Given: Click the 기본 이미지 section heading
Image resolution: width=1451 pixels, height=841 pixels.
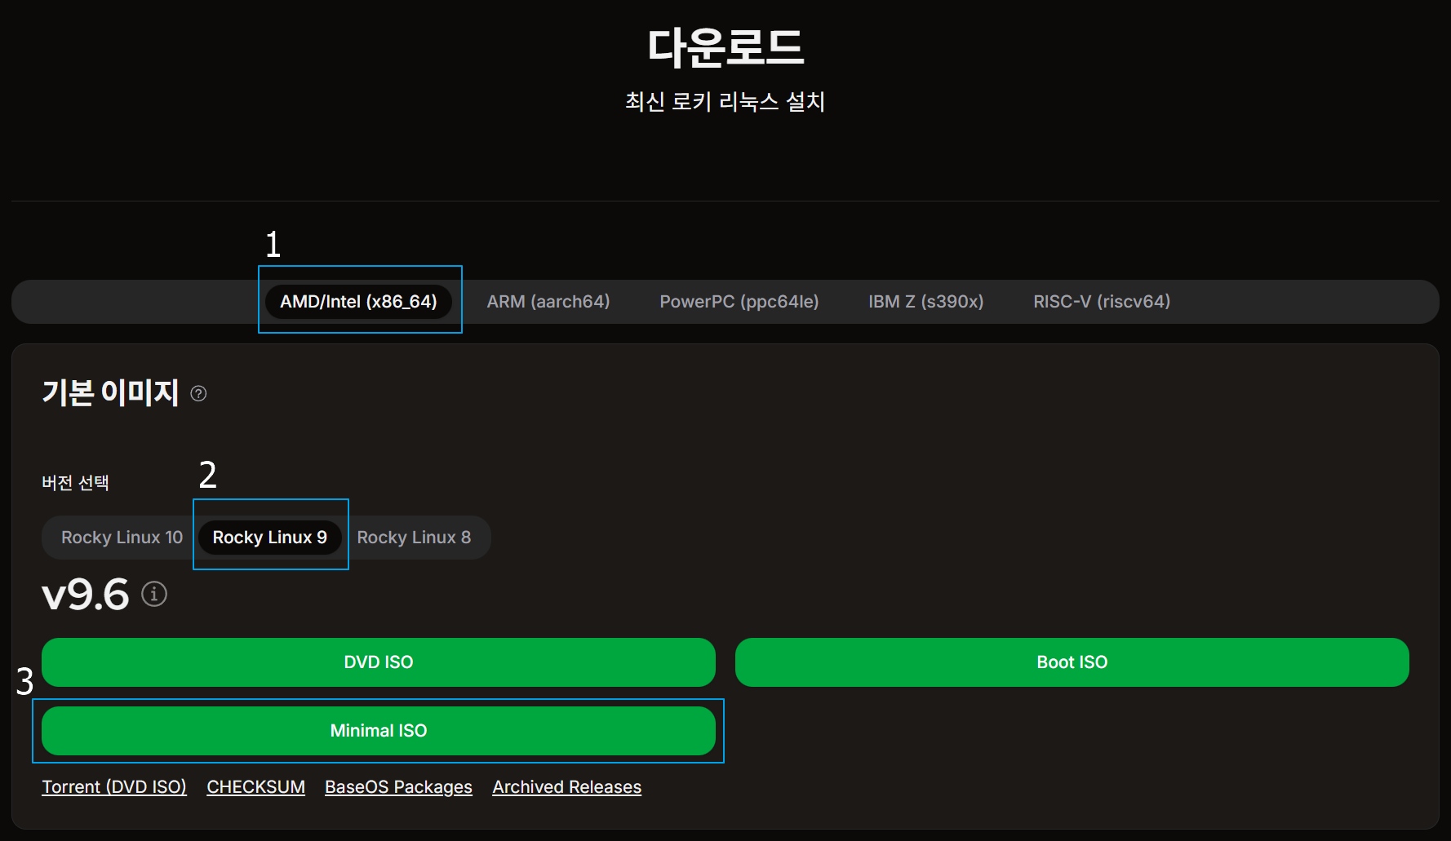Looking at the screenshot, I should pos(110,393).
